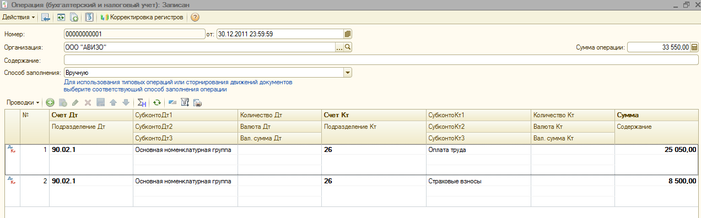Image resolution: width=701 pixels, height=218 pixels.
Task: Expand the Способ заполнения dropdown
Action: [348, 72]
